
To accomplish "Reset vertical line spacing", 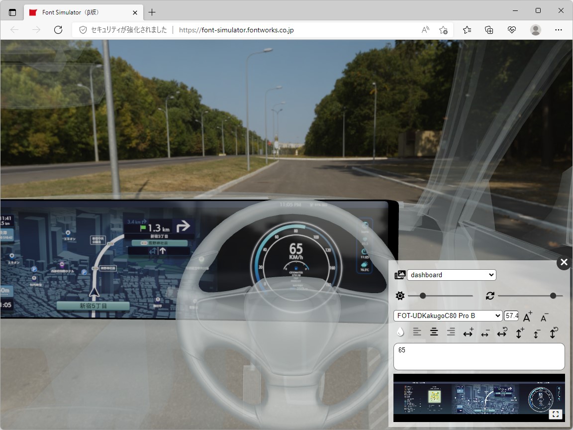I will point(553,332).
